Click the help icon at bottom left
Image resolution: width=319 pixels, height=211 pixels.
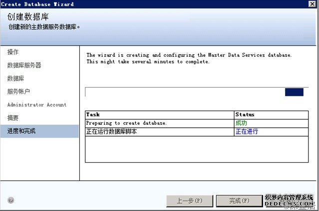click(11, 201)
